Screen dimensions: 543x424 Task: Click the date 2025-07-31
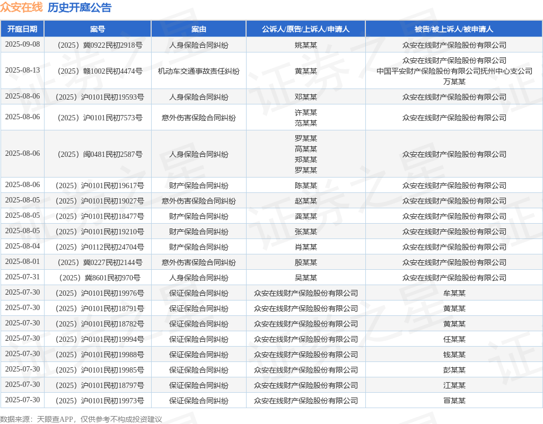22,277
